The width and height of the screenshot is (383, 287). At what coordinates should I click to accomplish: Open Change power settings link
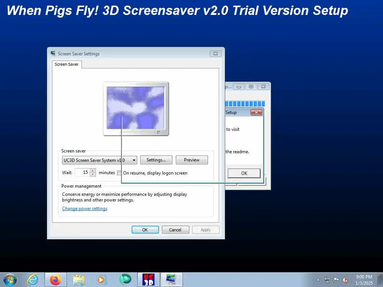tap(85, 209)
